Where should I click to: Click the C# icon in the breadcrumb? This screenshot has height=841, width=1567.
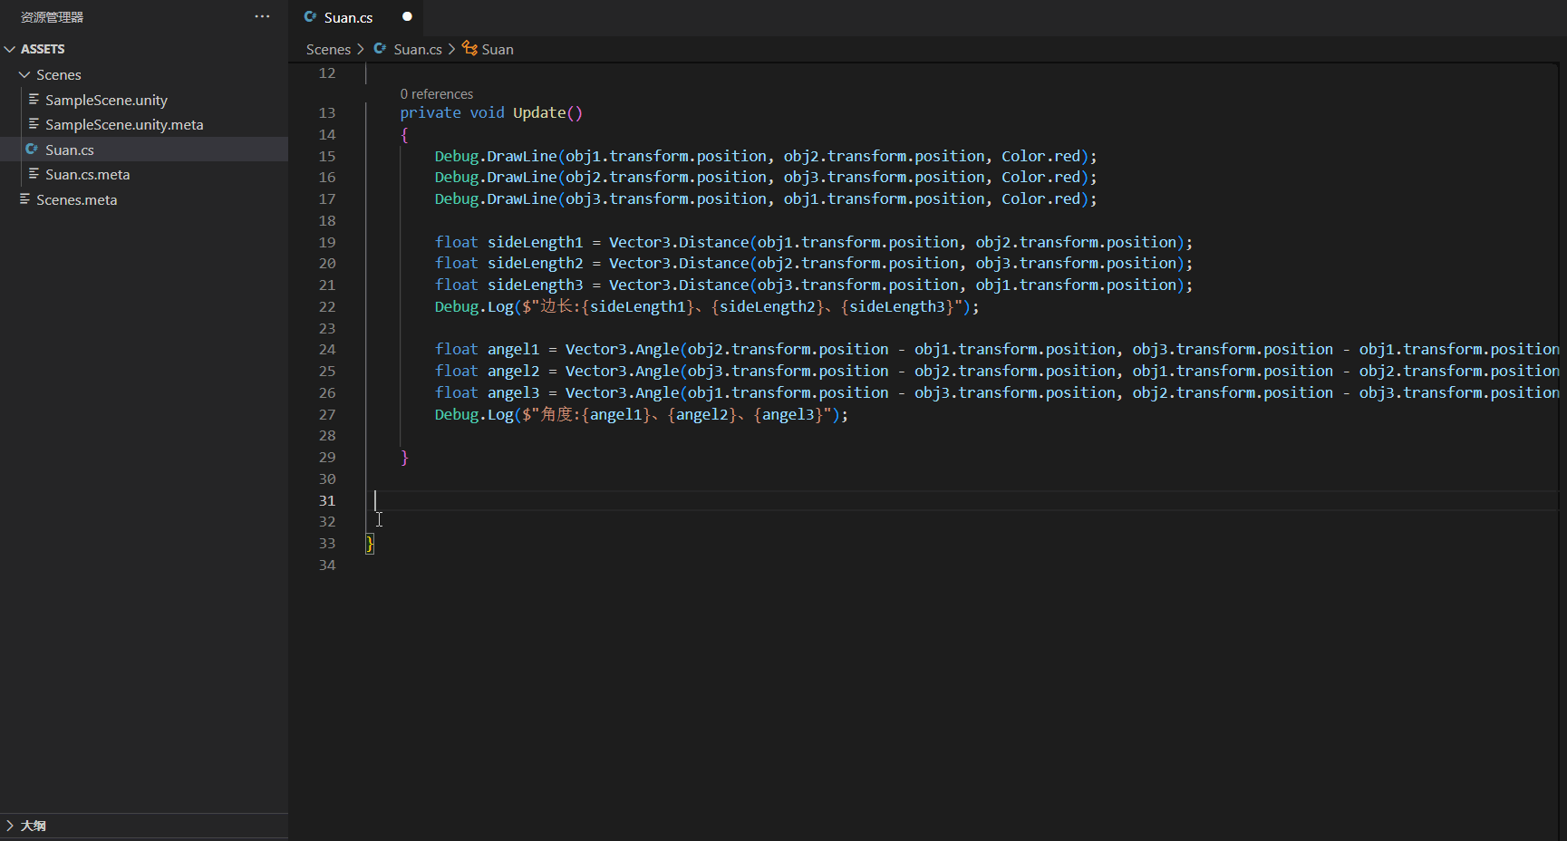[x=381, y=48]
